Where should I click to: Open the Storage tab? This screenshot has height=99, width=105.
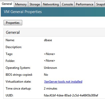(35, 4)
